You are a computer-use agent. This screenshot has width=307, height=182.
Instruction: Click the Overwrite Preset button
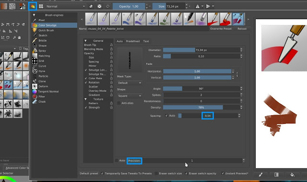pos(221,29)
